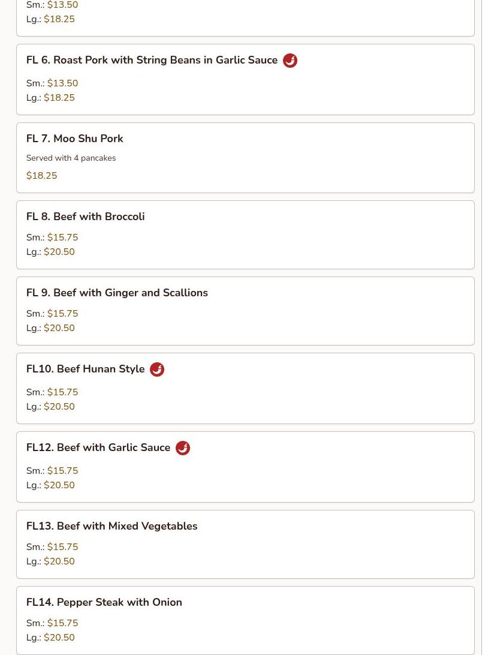This screenshot has width=494, height=655.
Task: Choose FL13. Beef with Mixed Vegetables
Action: tap(112, 526)
